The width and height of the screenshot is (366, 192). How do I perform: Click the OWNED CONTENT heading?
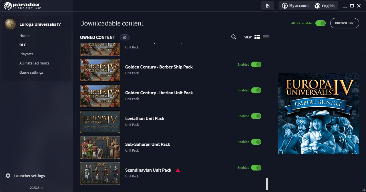pyautogui.click(x=98, y=38)
